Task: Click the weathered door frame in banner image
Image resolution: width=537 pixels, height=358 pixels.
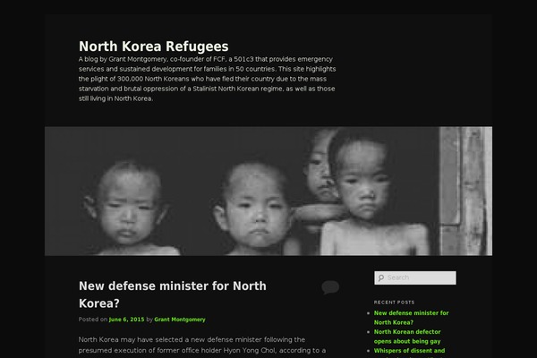Action: pos(465,192)
